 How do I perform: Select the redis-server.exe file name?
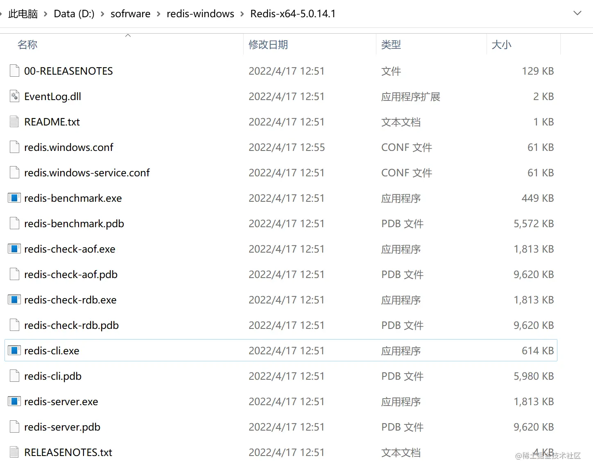pos(61,401)
